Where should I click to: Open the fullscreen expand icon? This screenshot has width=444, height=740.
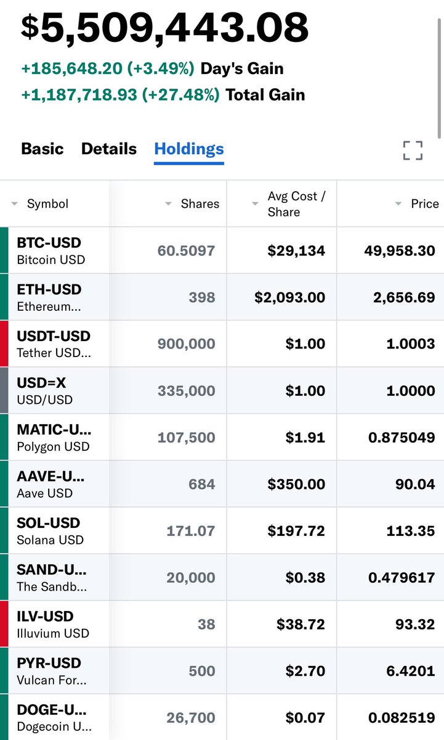point(413,150)
